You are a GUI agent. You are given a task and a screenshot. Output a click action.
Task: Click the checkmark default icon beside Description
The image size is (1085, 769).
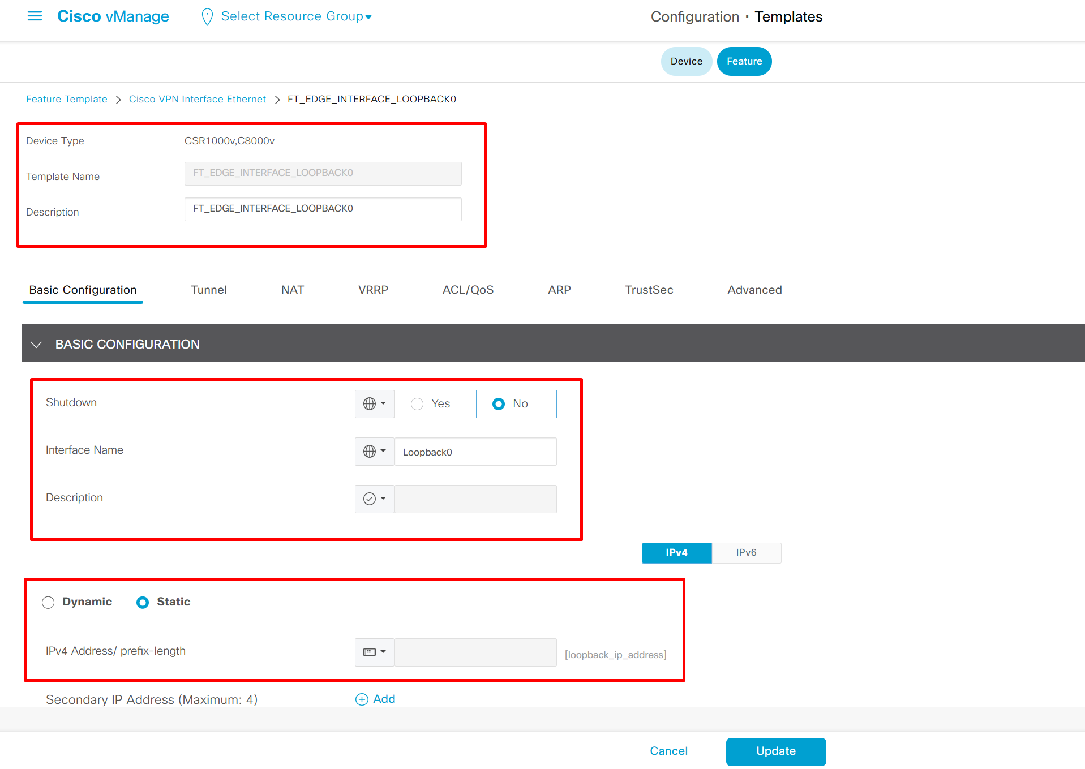tap(370, 499)
